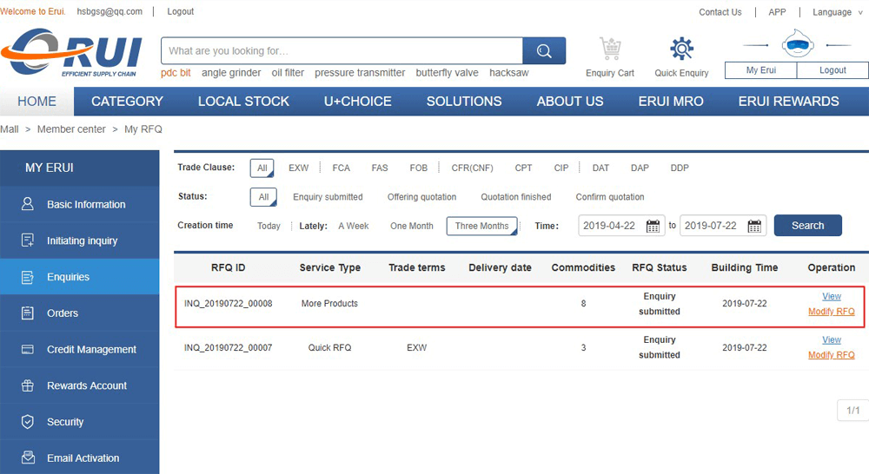This screenshot has height=474, width=869.
Task: Open SOLUTIONS menu
Action: [x=464, y=102]
